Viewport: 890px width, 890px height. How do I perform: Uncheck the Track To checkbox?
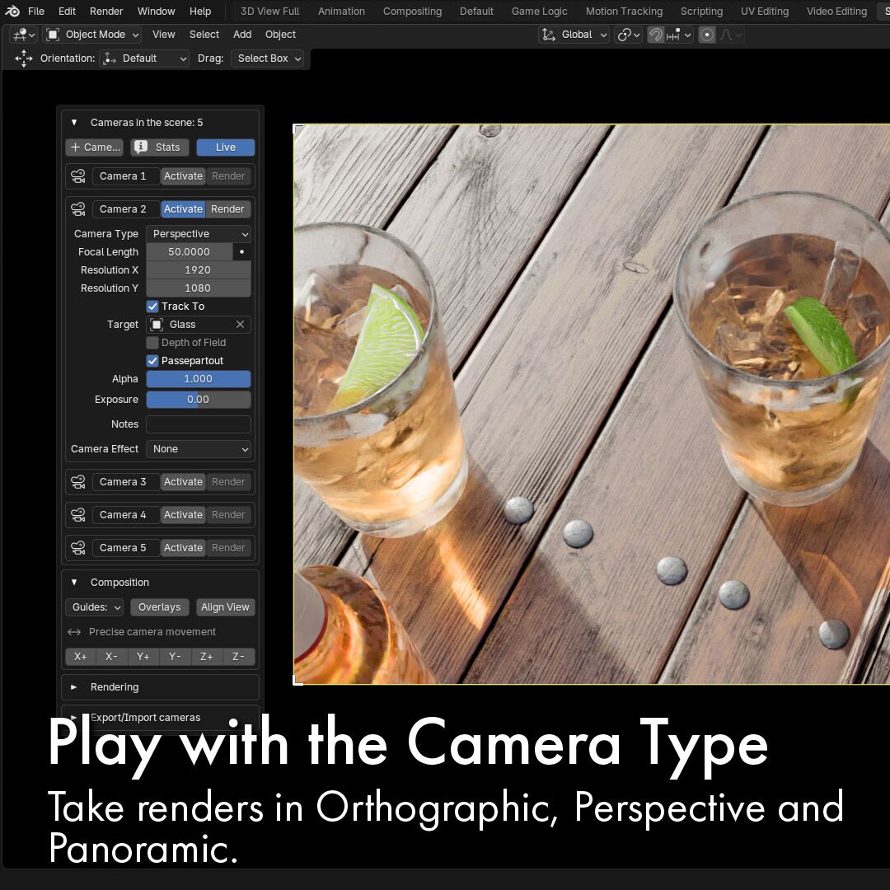pos(152,307)
